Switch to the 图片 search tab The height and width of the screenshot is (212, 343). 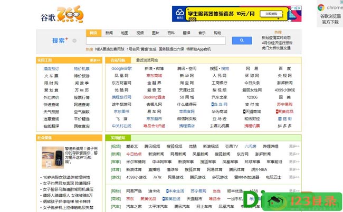tap(156, 33)
